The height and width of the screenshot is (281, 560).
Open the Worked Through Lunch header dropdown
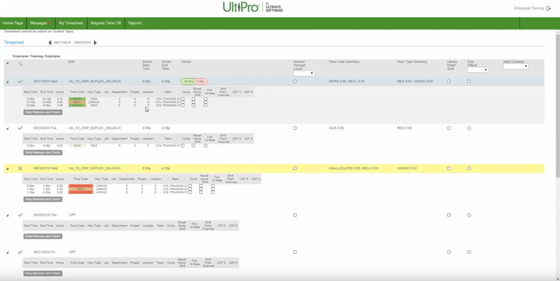click(x=304, y=73)
